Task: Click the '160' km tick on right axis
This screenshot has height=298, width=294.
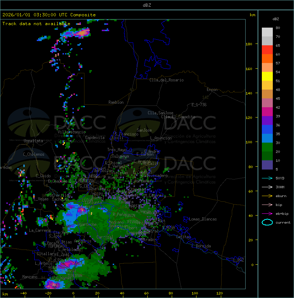Action: [249, 69]
